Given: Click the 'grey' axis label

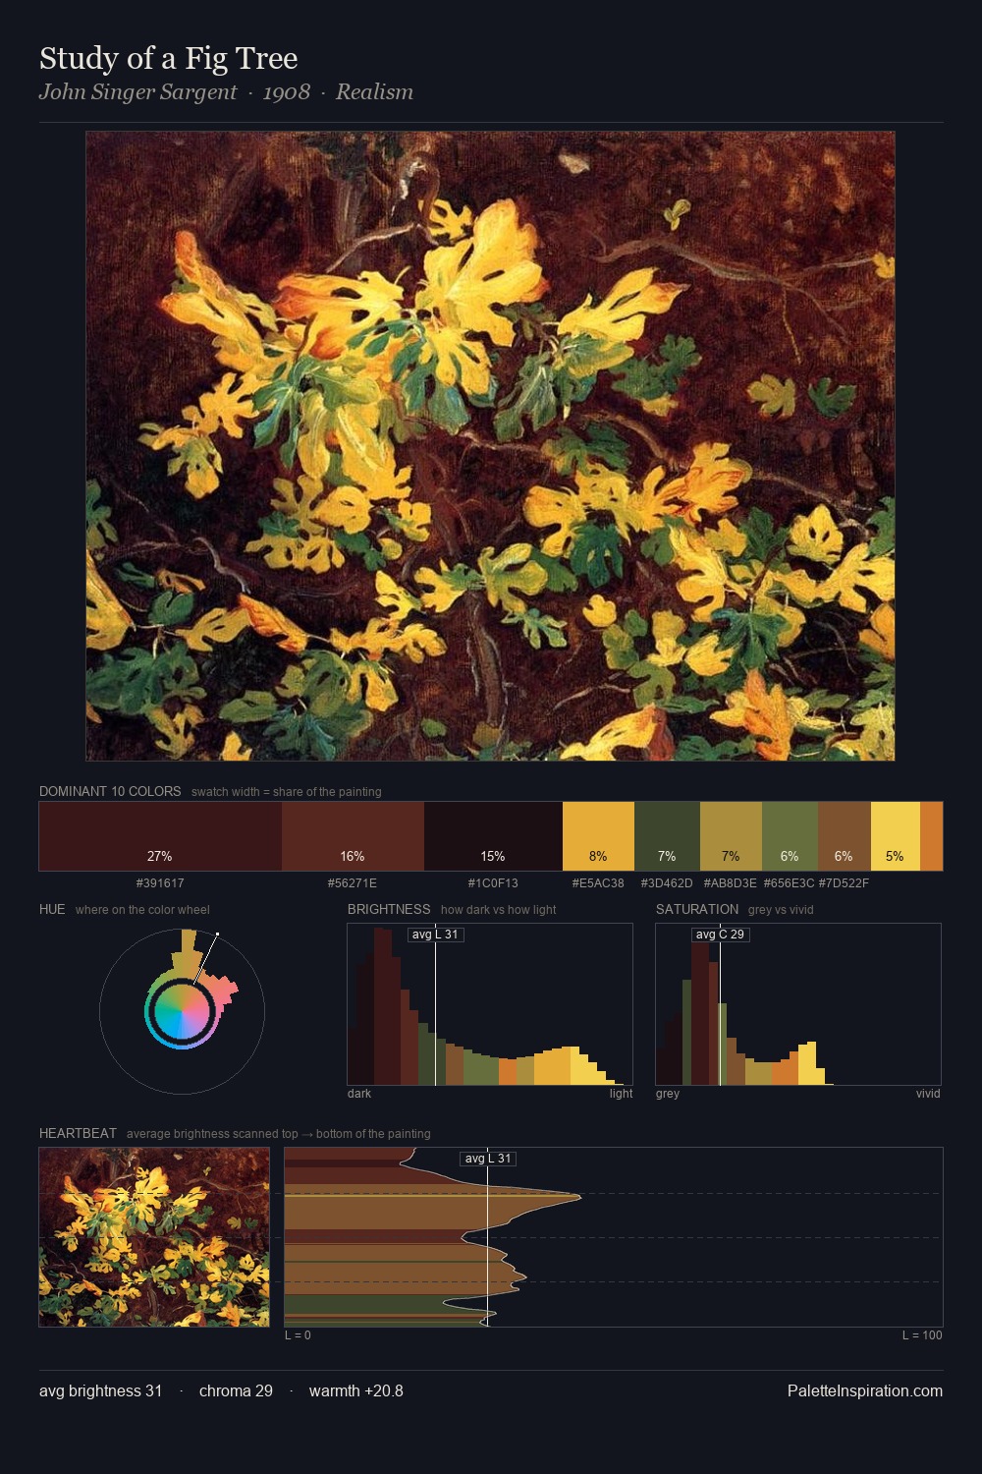Looking at the screenshot, I should (668, 1094).
